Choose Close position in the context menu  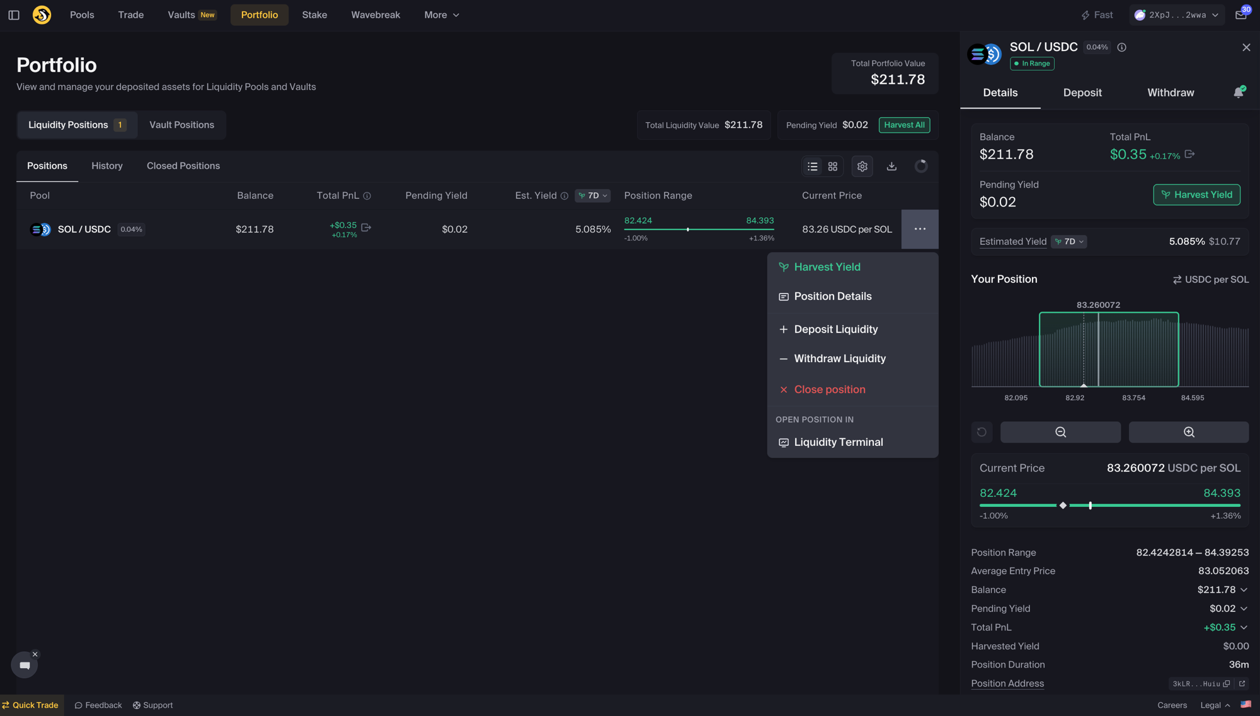tap(853, 390)
